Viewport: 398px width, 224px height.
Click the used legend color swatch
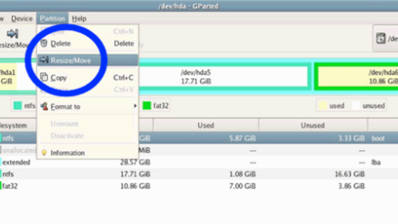tap(322, 106)
